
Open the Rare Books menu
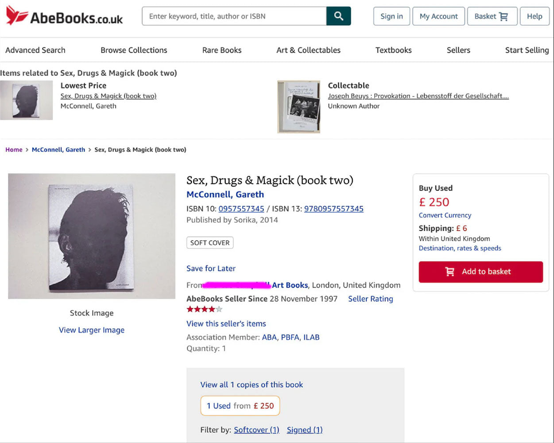[222, 50]
